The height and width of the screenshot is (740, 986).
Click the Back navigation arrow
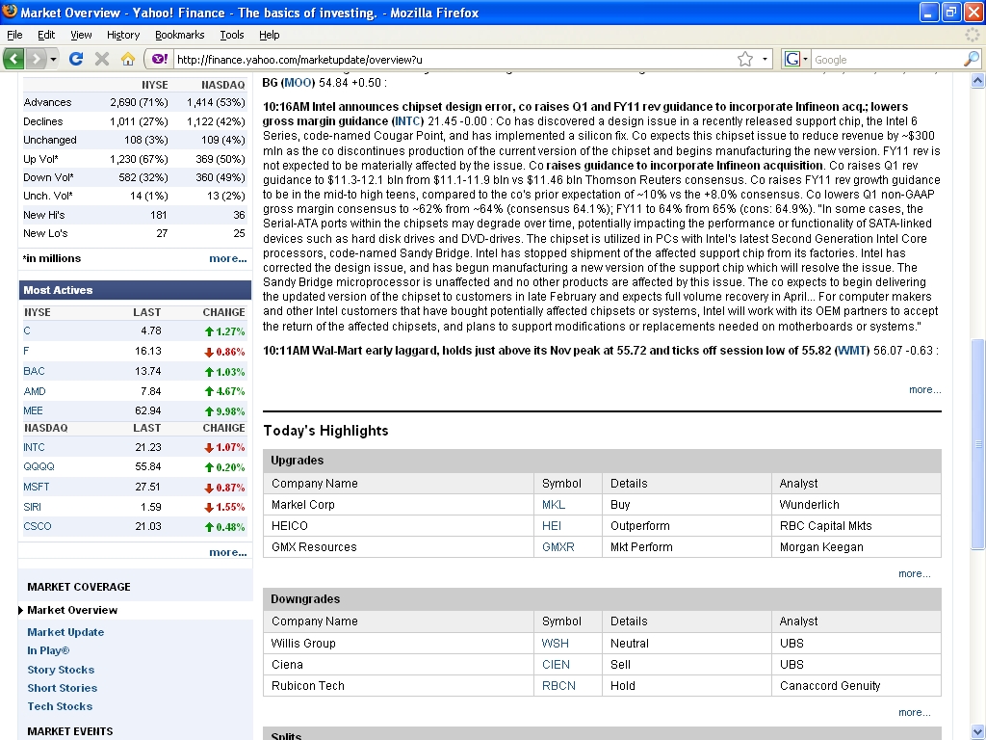pos(13,59)
